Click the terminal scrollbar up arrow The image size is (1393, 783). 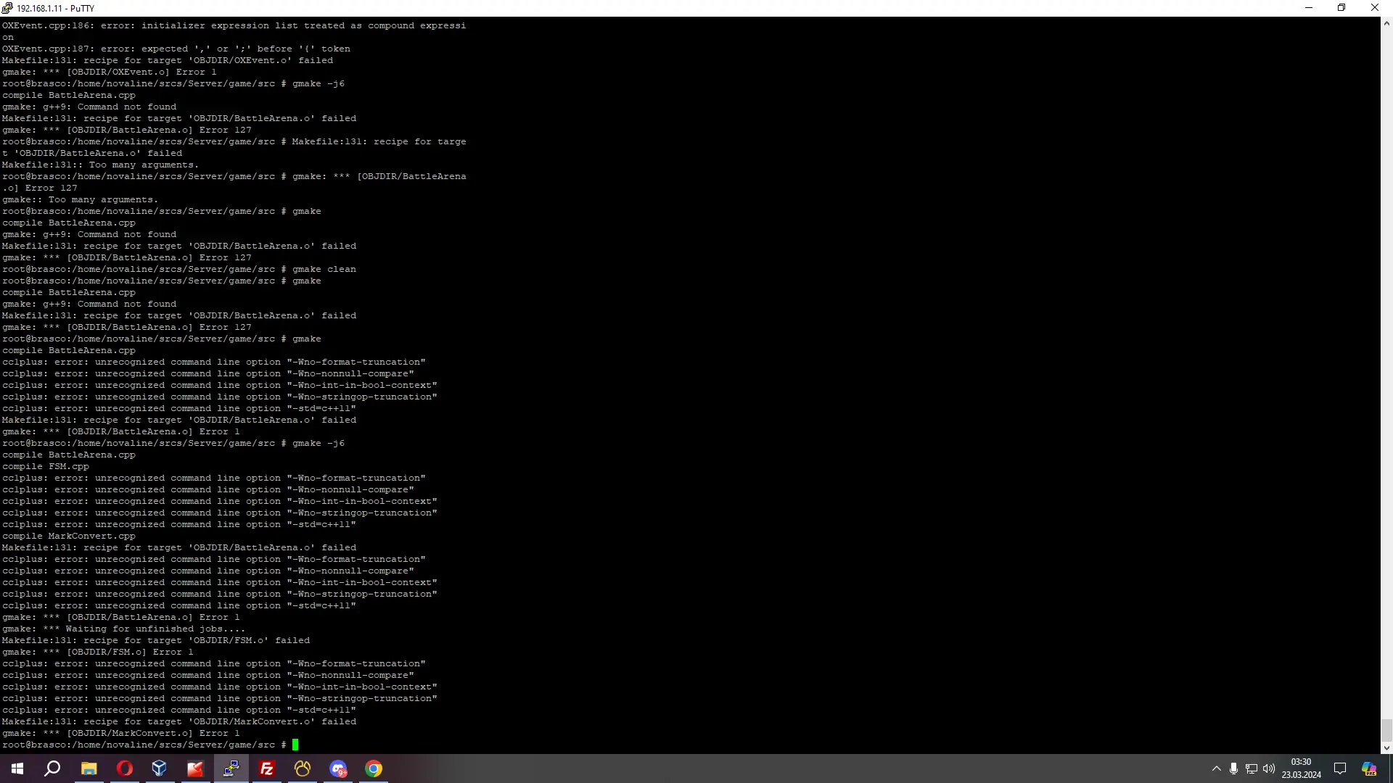(1386, 23)
